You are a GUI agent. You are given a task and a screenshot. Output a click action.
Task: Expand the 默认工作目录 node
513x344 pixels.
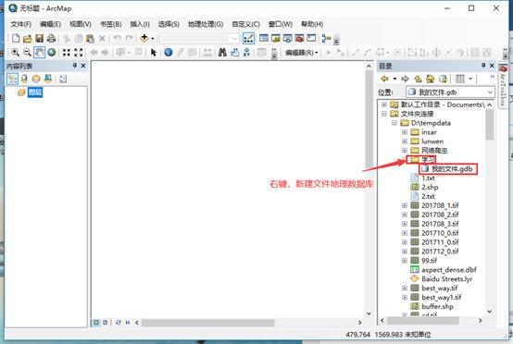click(x=384, y=104)
